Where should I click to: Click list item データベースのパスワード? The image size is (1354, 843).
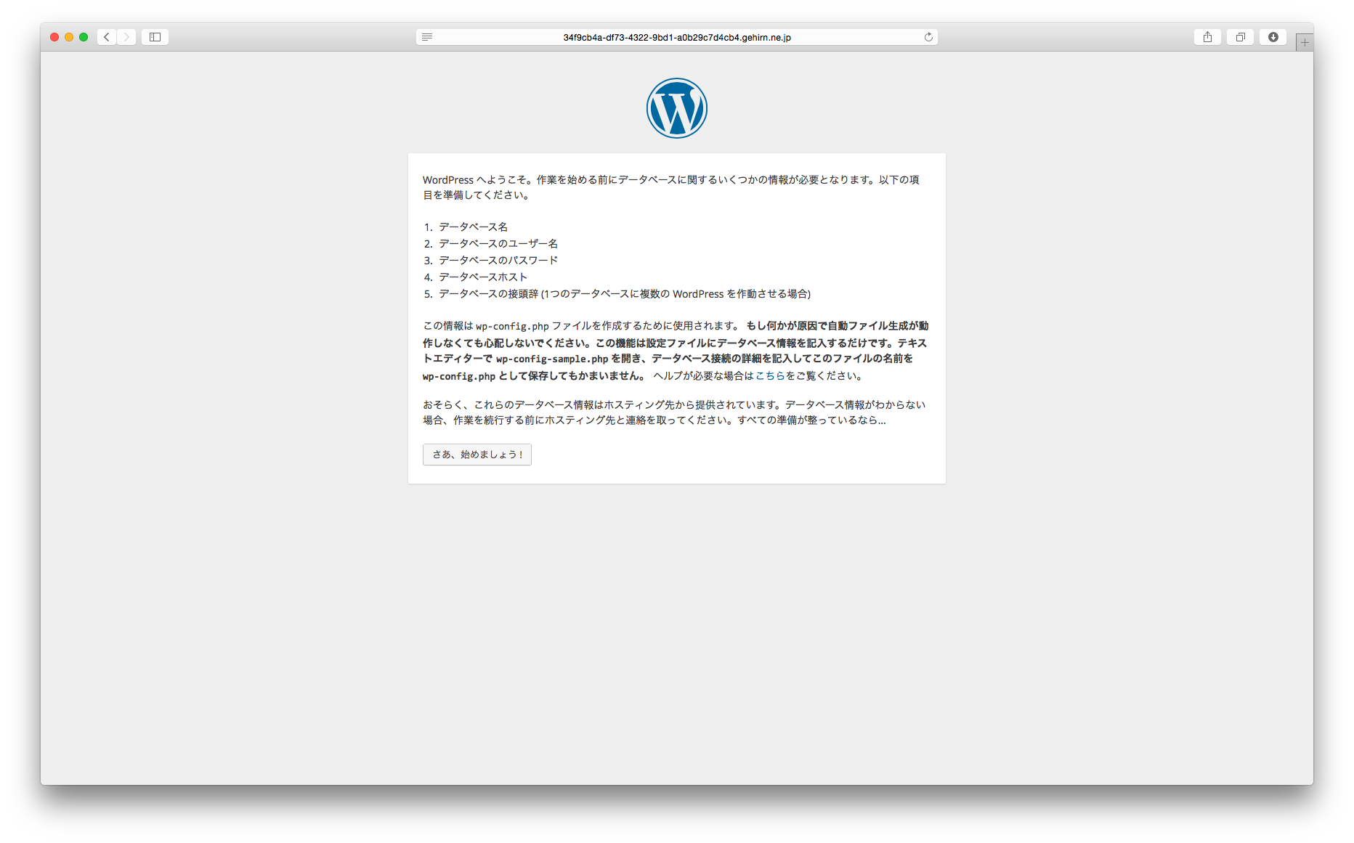498,261
